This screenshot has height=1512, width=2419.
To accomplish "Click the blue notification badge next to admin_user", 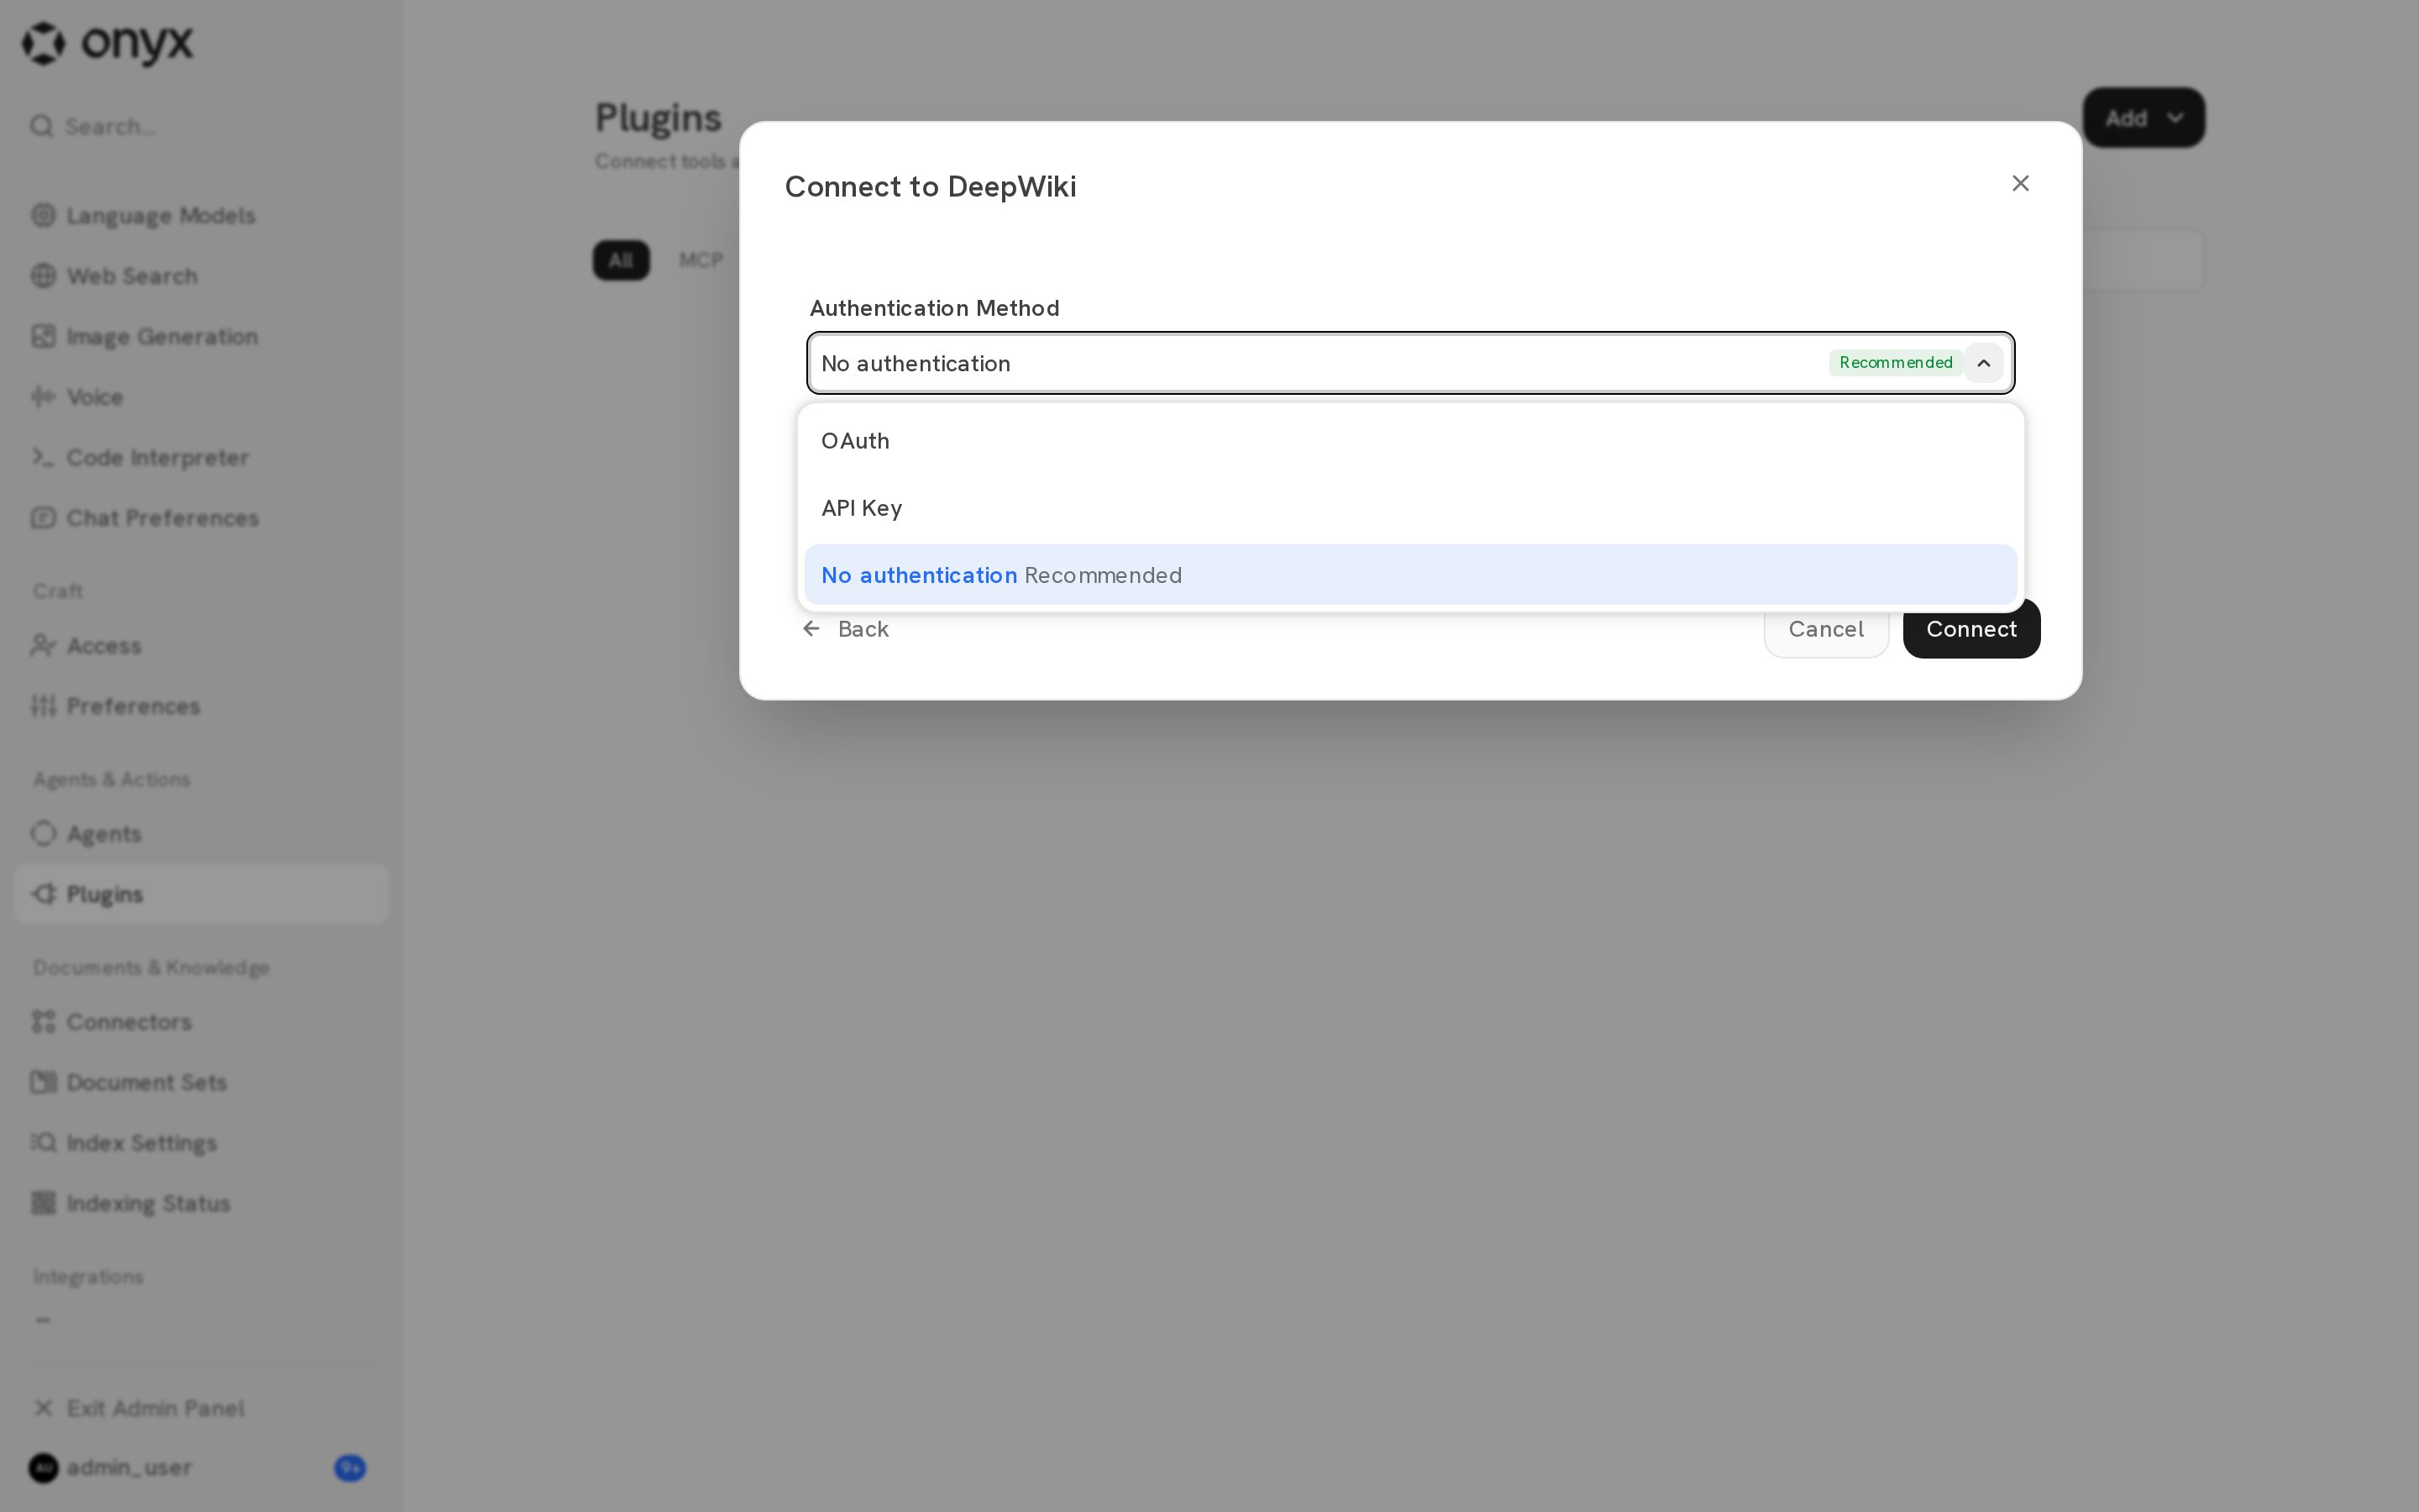I will tap(350, 1468).
